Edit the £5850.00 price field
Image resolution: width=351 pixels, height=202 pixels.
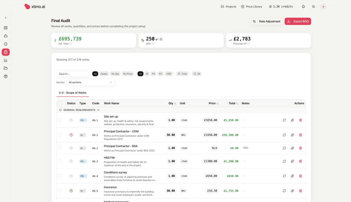tap(211, 120)
